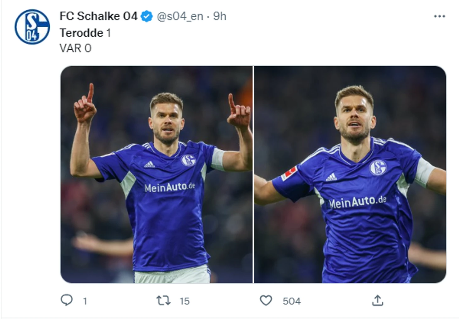Click the reply count number 1
The width and height of the screenshot is (459, 319).
[85, 301]
